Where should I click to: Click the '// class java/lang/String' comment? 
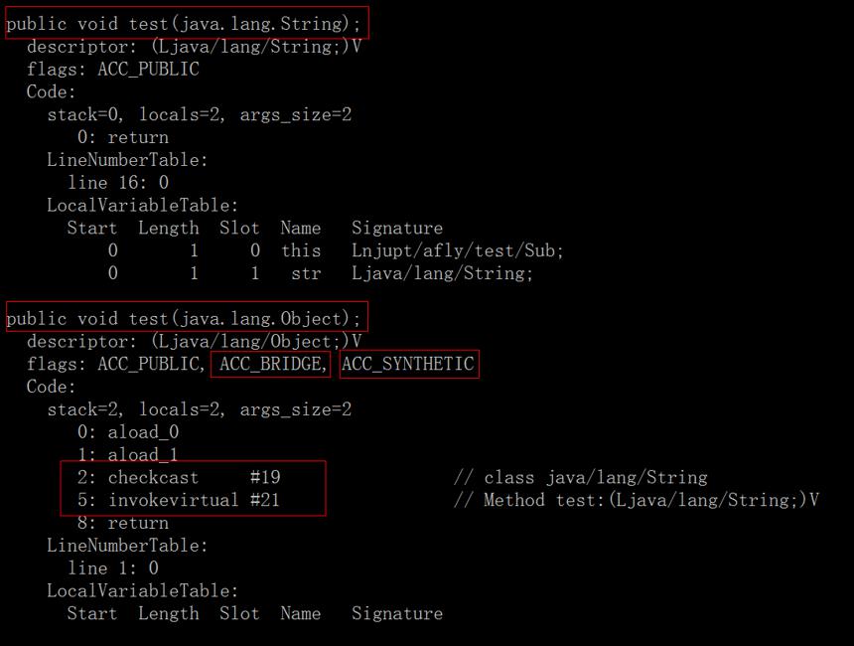click(581, 478)
